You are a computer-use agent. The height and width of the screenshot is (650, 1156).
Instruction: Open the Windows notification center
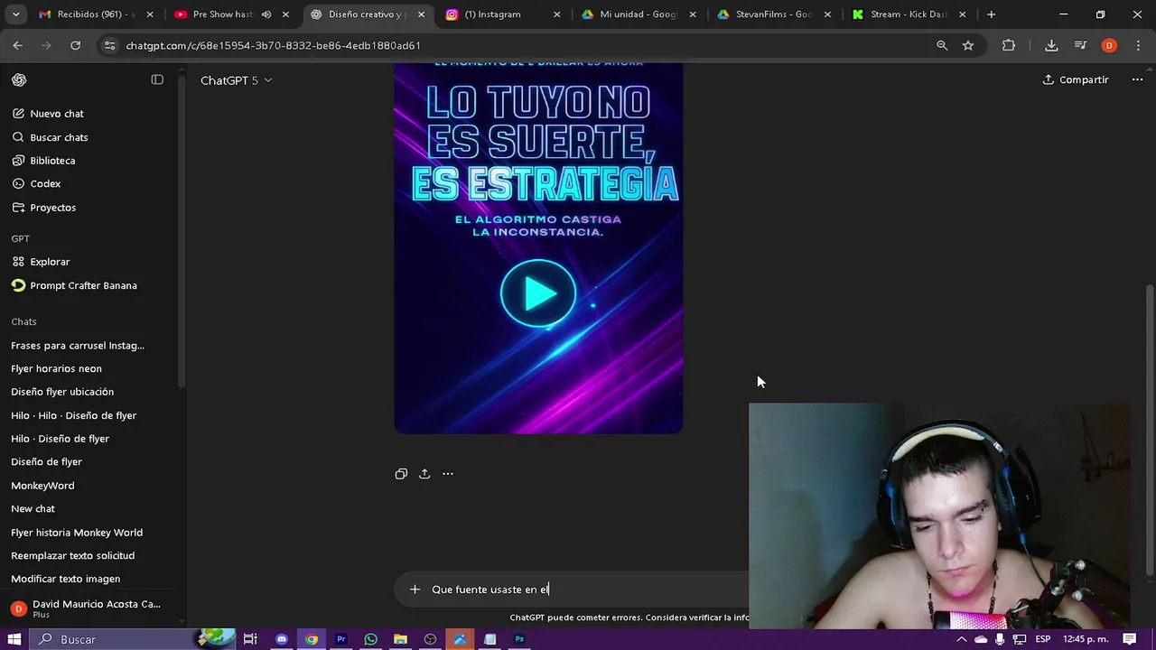[1130, 639]
